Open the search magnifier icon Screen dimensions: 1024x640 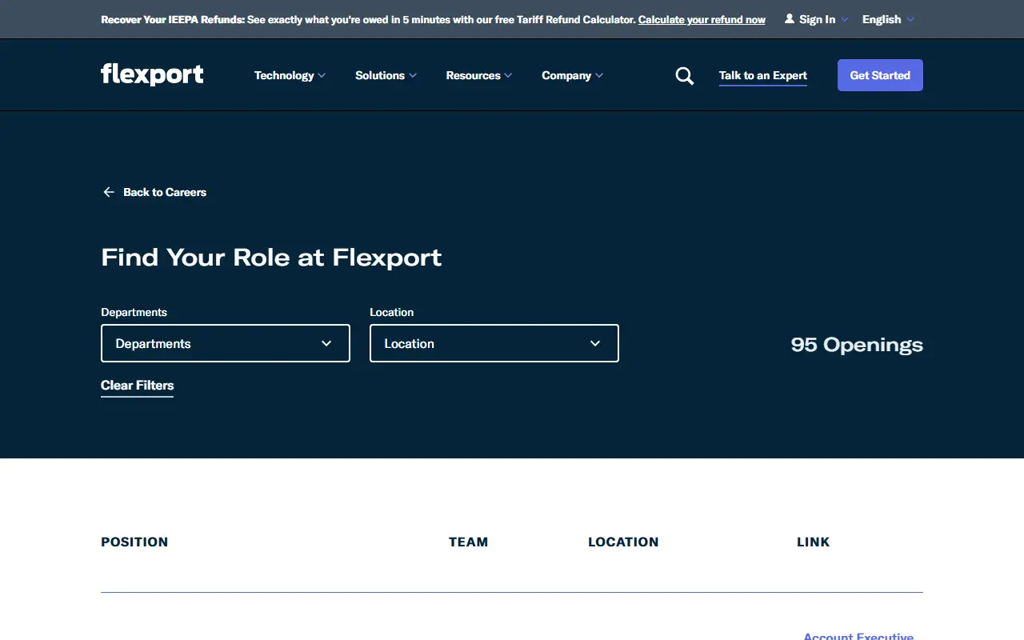pyautogui.click(x=685, y=76)
